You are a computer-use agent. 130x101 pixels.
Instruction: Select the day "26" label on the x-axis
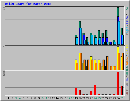(103, 98)
